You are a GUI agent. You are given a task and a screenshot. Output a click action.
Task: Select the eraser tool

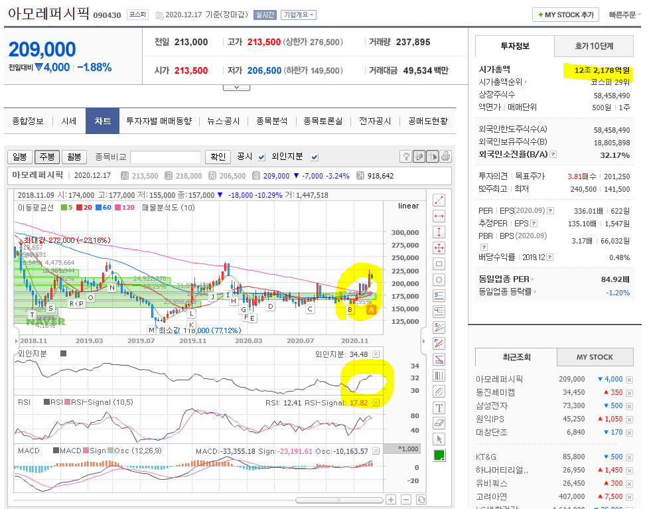coord(439,423)
